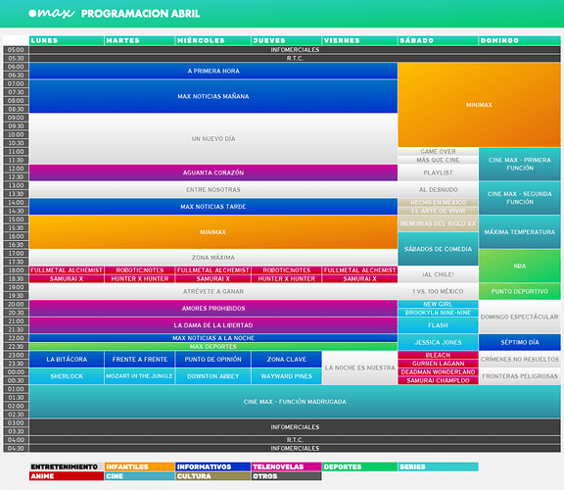This screenshot has height=490, width=564.
Task: Click the DEPORTES green legend swatch
Action: click(359, 466)
